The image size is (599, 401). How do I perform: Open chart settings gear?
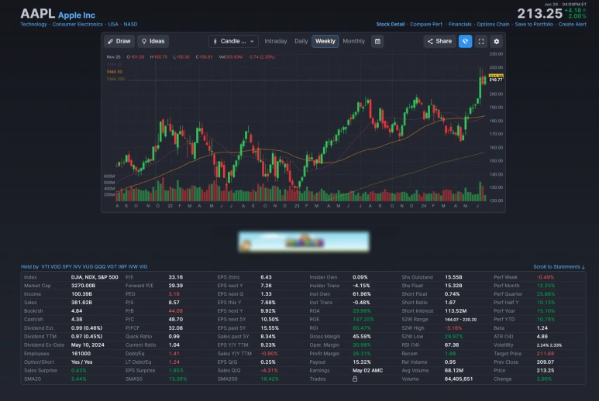(497, 41)
